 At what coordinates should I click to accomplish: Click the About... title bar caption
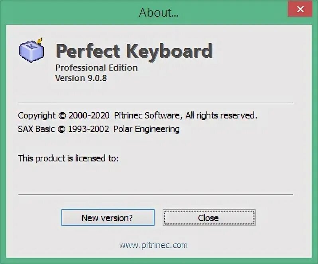(x=159, y=13)
